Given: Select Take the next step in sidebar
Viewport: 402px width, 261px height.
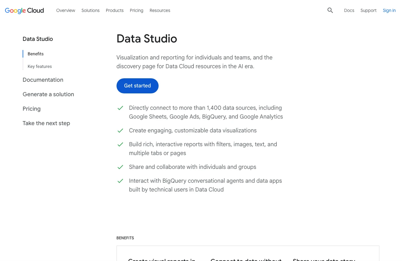Looking at the screenshot, I should click(46, 123).
